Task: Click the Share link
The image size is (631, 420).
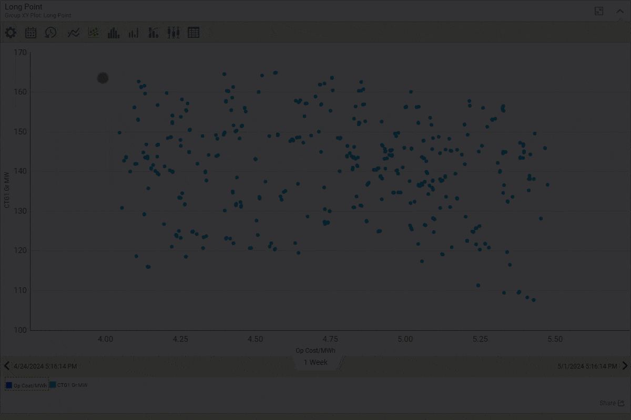Action: pyautogui.click(x=612, y=403)
